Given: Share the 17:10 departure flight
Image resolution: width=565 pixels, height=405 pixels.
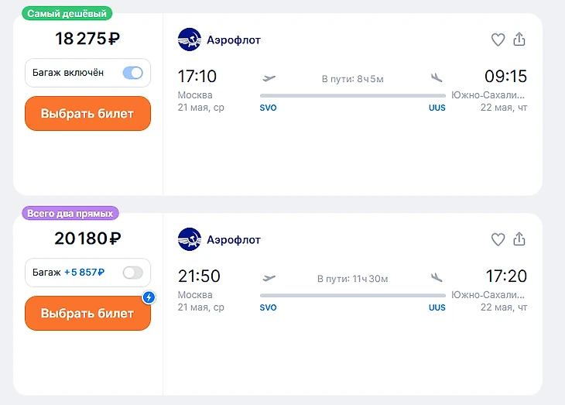Looking at the screenshot, I should tap(519, 39).
